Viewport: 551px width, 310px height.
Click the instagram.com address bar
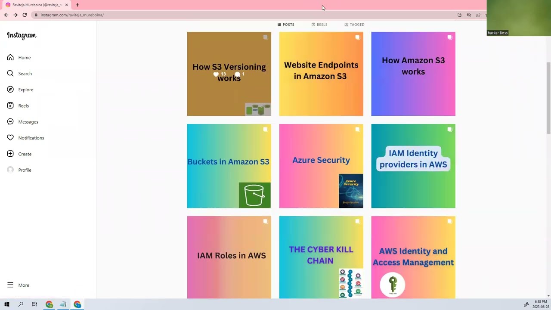(245, 15)
